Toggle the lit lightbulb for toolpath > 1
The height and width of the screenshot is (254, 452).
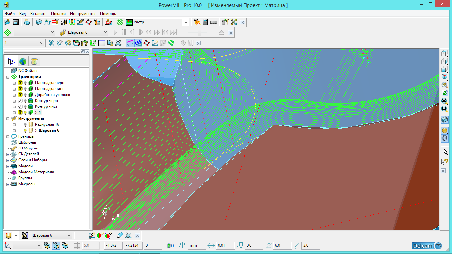tap(25, 112)
